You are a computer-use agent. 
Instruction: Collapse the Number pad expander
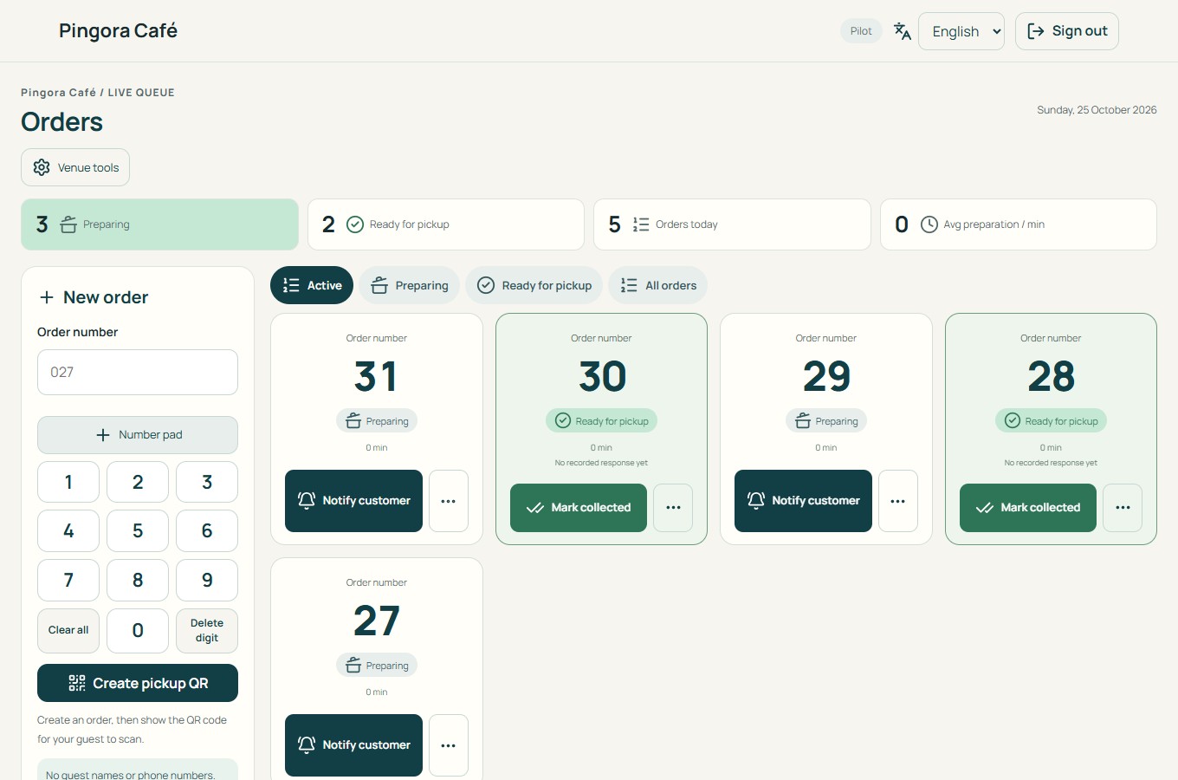click(138, 435)
